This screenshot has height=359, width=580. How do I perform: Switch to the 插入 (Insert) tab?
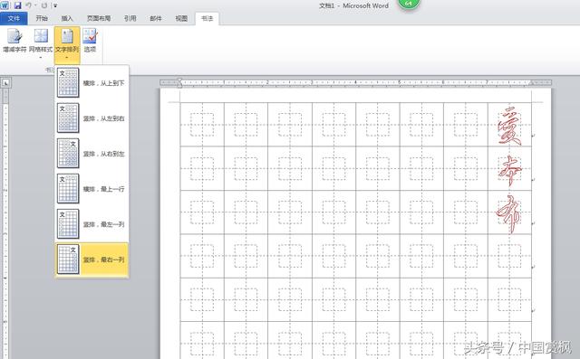click(67, 18)
